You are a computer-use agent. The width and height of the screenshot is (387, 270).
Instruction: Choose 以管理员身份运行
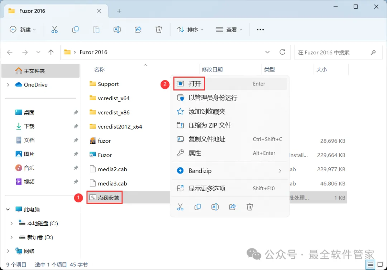pyautogui.click(x=229, y=98)
